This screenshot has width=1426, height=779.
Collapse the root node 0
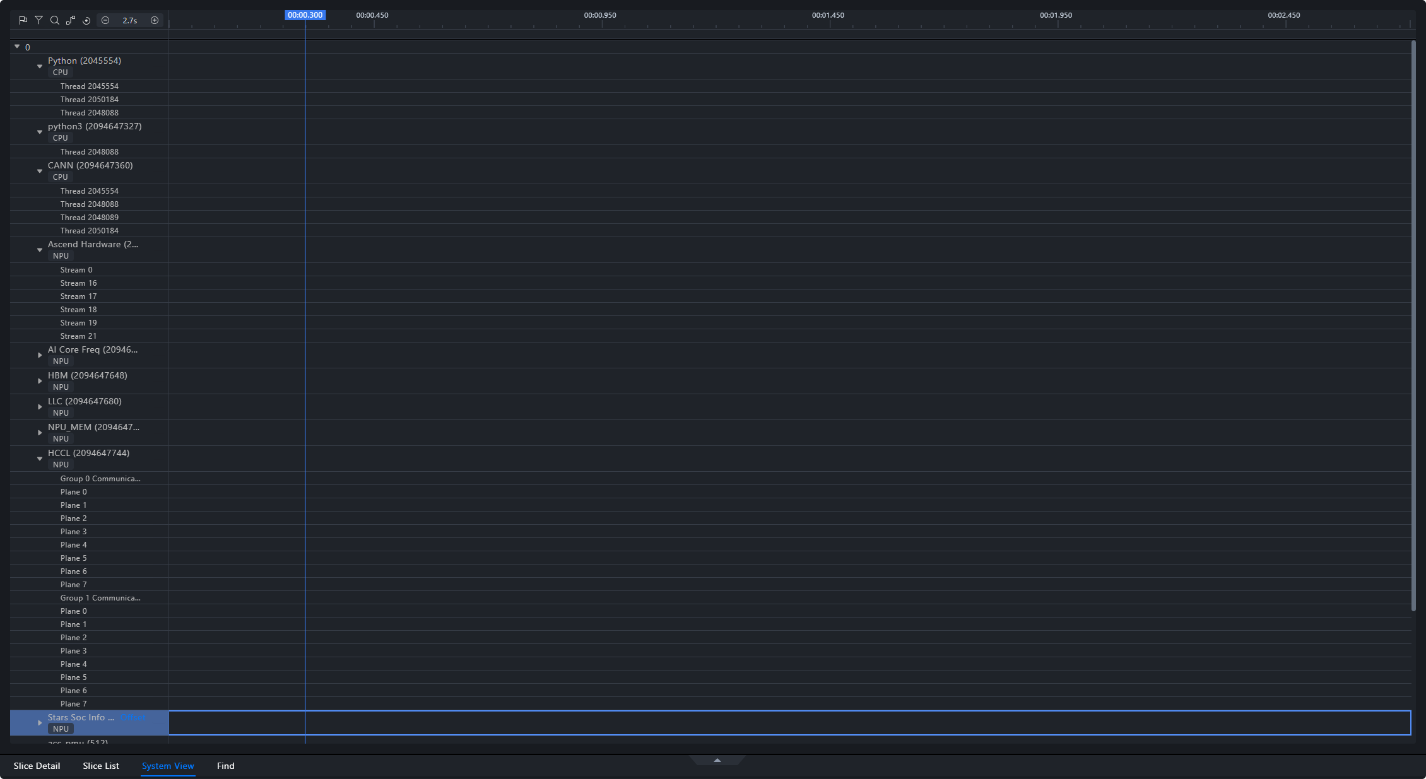click(17, 47)
